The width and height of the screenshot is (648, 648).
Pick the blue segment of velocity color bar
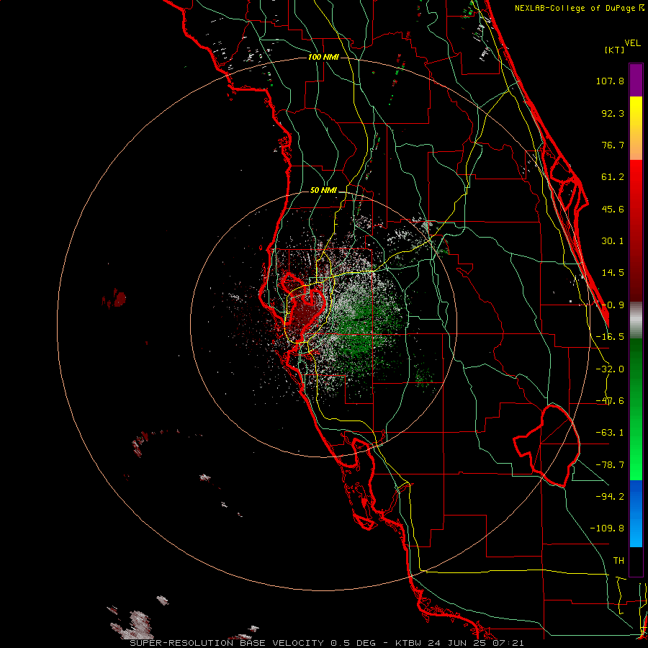coord(636,513)
